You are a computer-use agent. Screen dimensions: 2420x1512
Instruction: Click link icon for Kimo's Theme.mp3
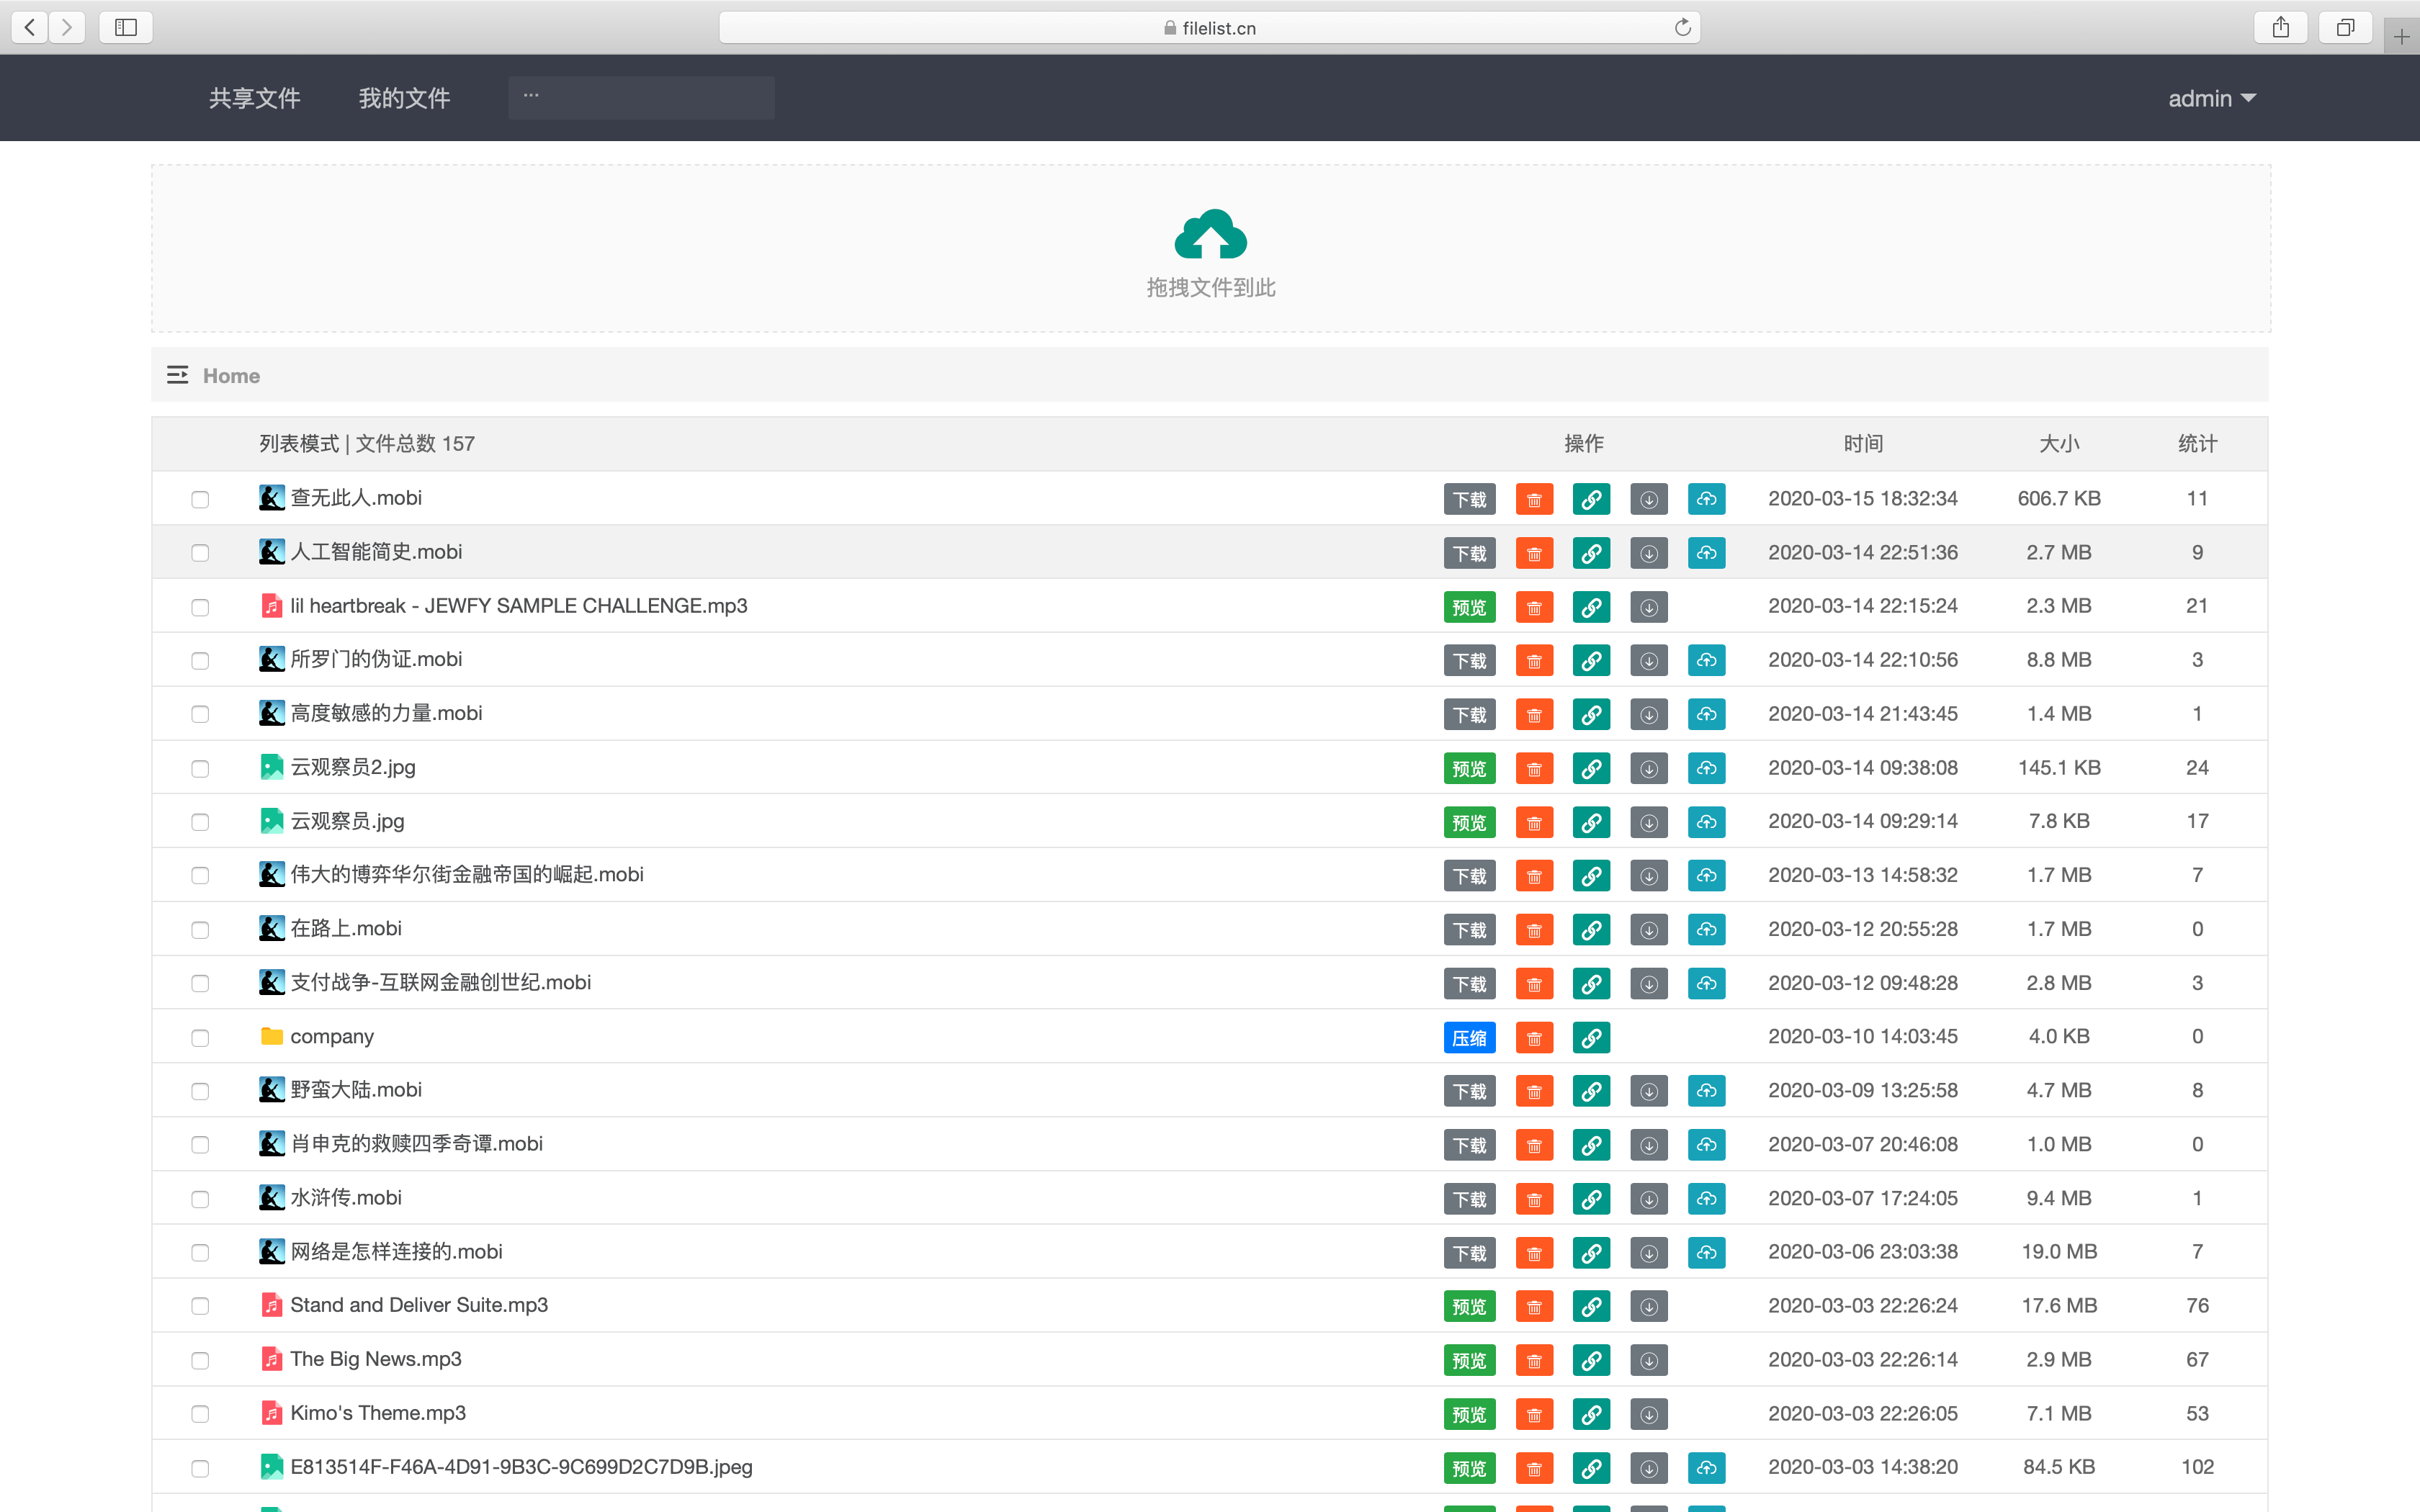pyautogui.click(x=1591, y=1414)
